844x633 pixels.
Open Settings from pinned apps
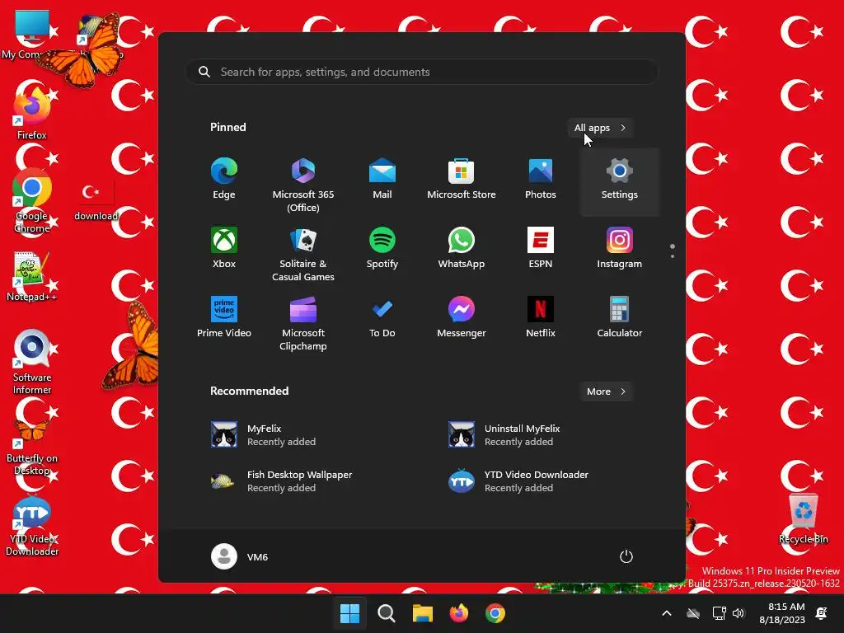click(x=620, y=181)
